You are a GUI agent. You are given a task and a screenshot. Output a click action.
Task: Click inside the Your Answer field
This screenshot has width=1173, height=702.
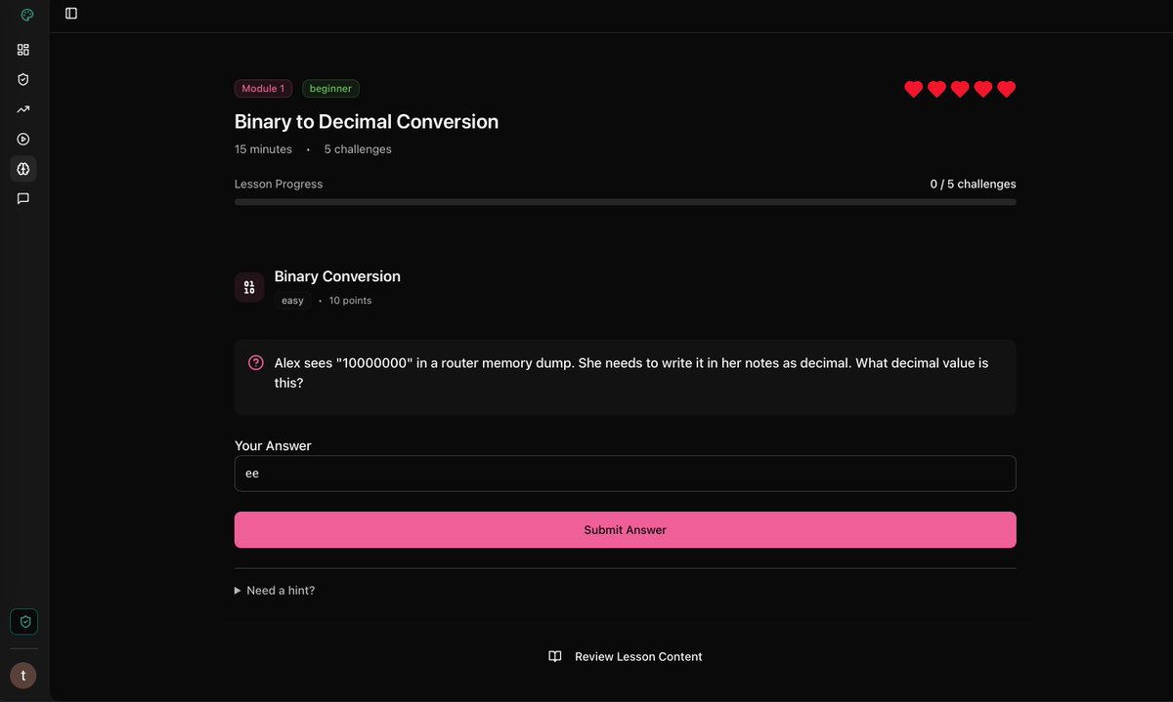click(x=625, y=473)
